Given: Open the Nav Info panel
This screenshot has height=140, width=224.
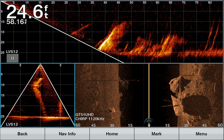Looking at the screenshot, I should [x=67, y=134].
